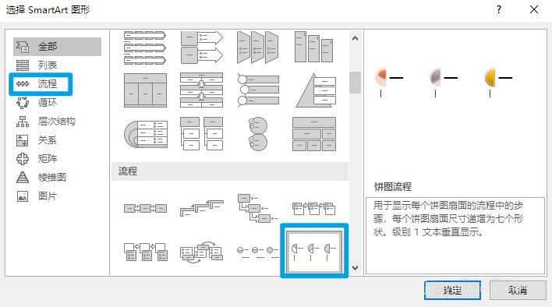This screenshot has height=307, width=552.
Task: Choose the pyramid list triangle layout
Action: click(x=315, y=90)
